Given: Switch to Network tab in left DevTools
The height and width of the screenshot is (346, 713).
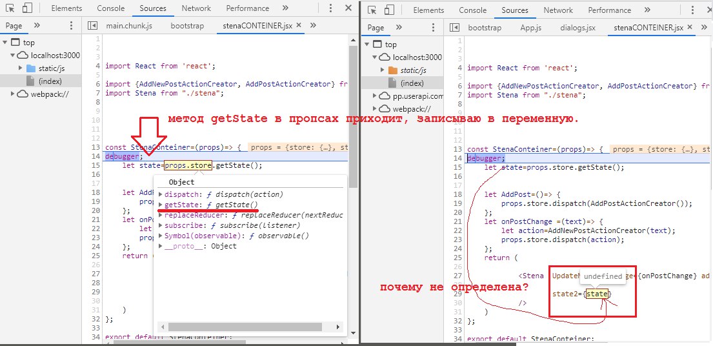Looking at the screenshot, I should coord(196,8).
